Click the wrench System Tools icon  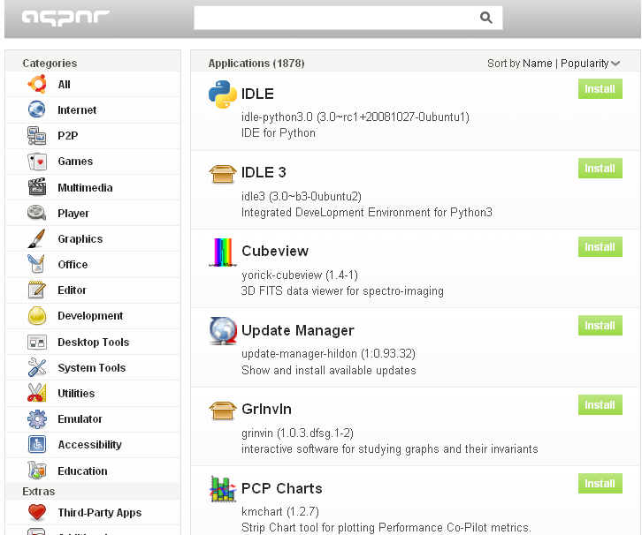(x=37, y=367)
